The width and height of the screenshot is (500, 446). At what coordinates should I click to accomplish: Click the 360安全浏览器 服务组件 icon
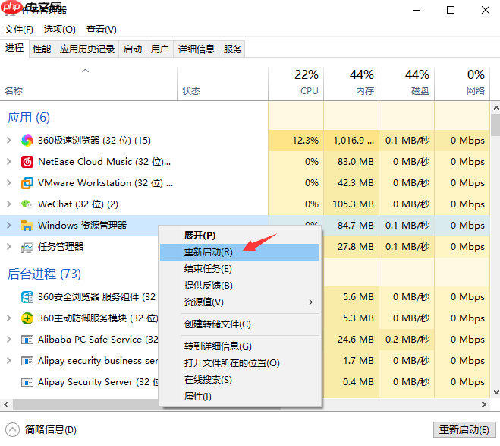point(27,297)
